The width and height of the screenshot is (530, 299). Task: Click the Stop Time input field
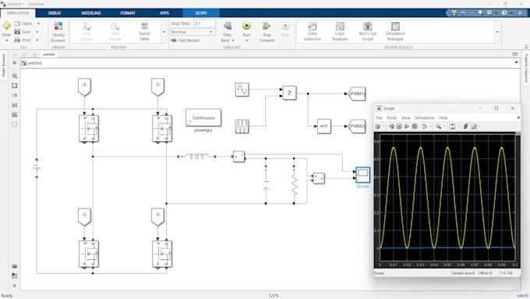204,23
